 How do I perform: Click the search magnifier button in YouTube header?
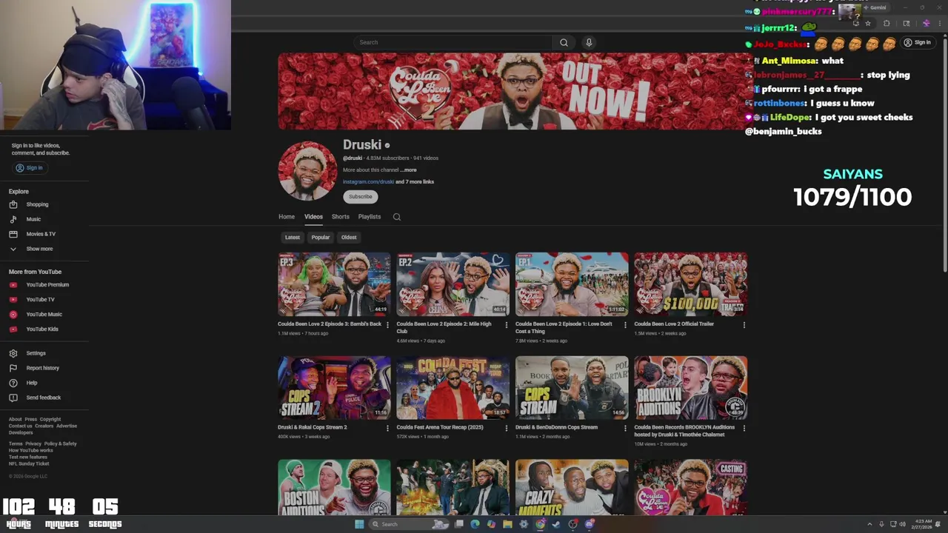tap(564, 42)
